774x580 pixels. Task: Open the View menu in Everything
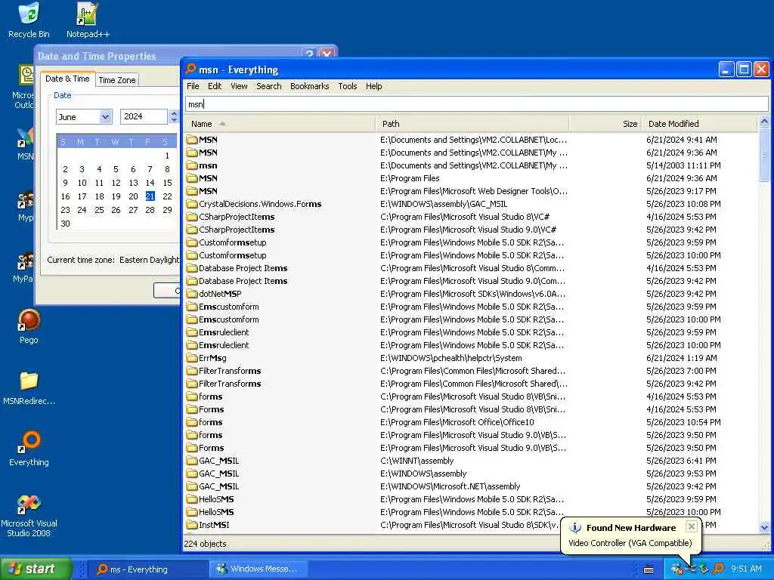coord(239,86)
